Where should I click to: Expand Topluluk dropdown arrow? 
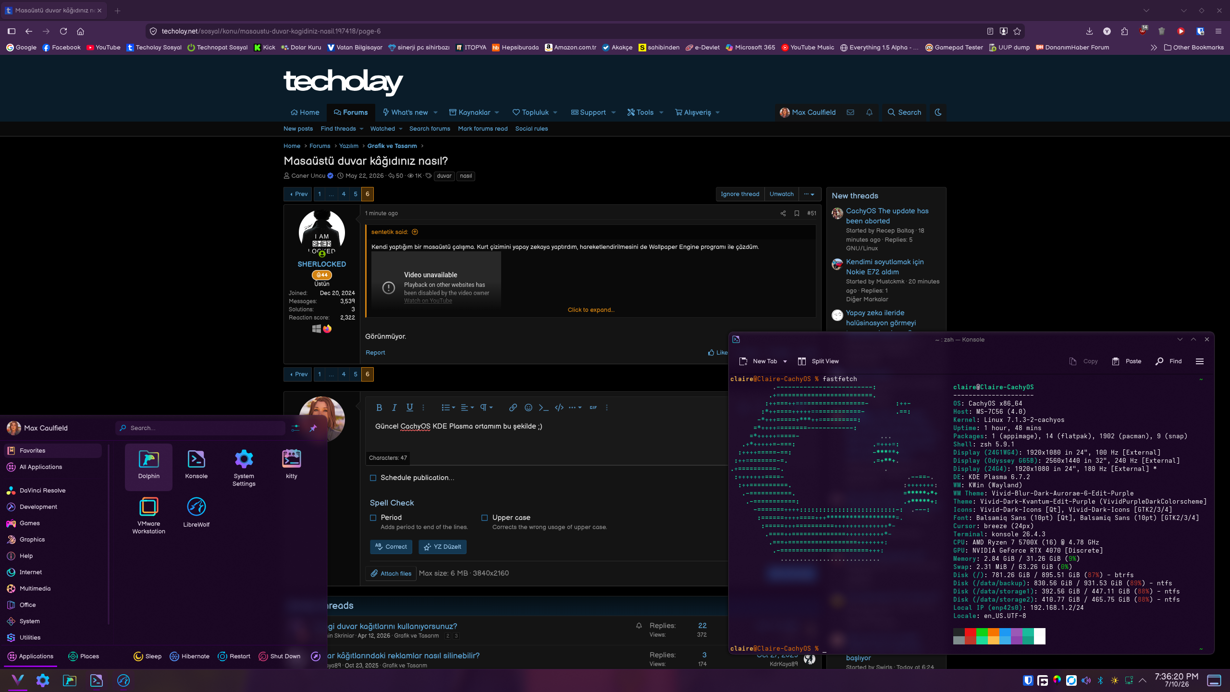(x=555, y=112)
